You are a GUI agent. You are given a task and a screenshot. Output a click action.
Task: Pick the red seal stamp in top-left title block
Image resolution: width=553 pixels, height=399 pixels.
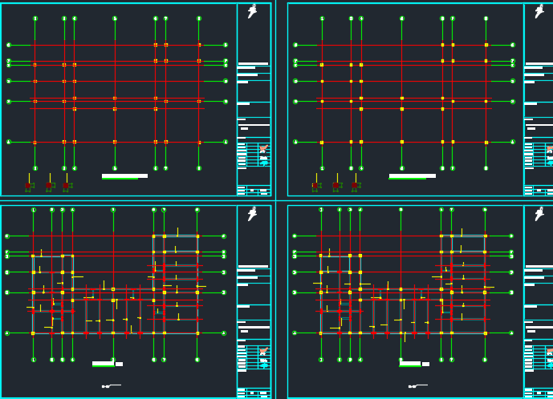click(x=264, y=149)
